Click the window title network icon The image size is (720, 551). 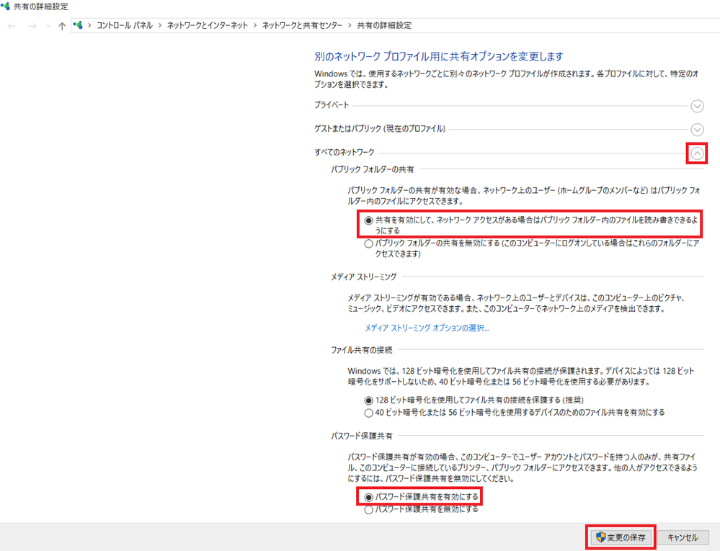[x=6, y=6]
